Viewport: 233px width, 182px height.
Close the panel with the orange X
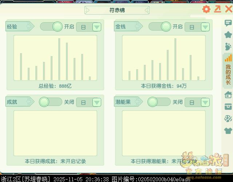tap(229, 9)
